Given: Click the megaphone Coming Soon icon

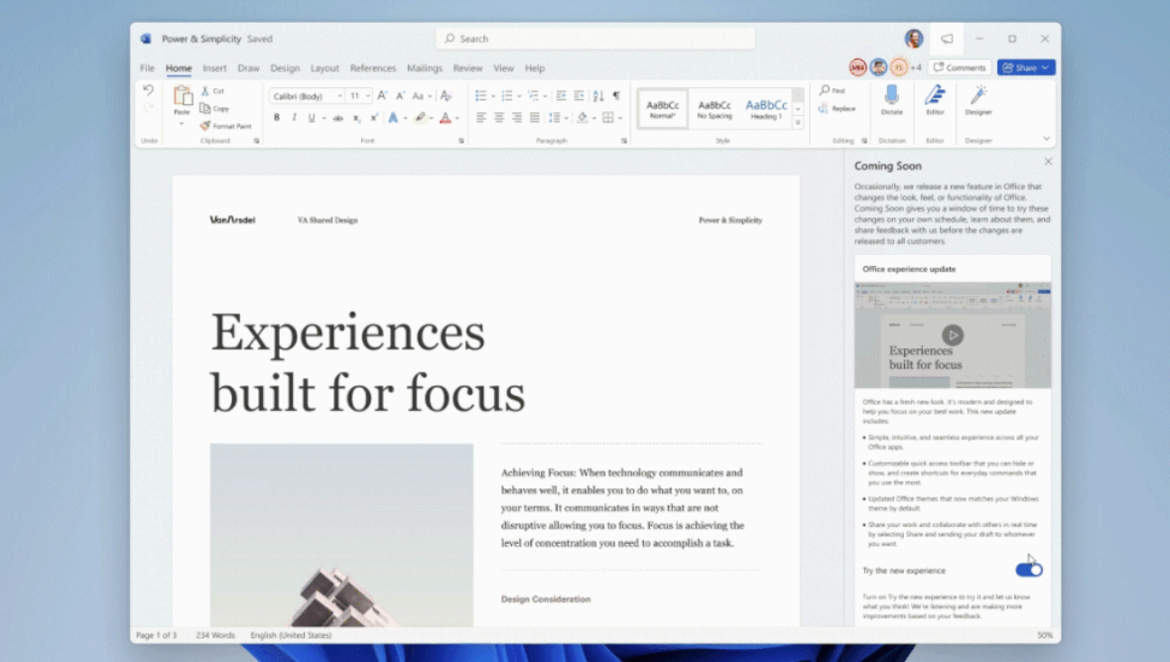Looking at the screenshot, I should (947, 39).
